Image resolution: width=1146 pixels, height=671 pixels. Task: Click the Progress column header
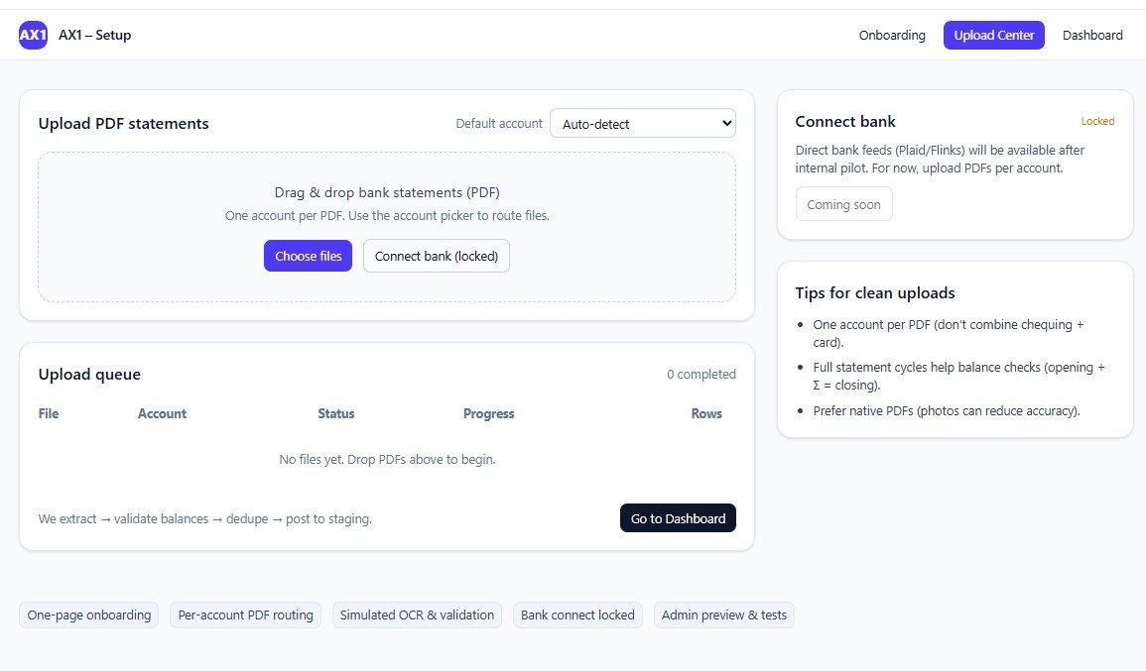coord(488,414)
